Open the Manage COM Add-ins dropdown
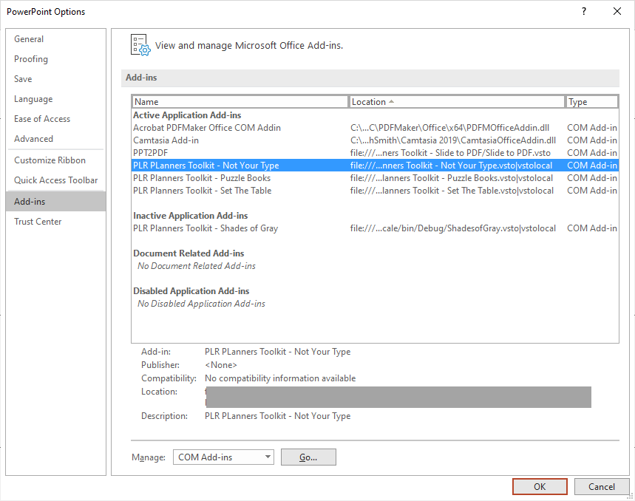635x501 pixels. [x=223, y=457]
